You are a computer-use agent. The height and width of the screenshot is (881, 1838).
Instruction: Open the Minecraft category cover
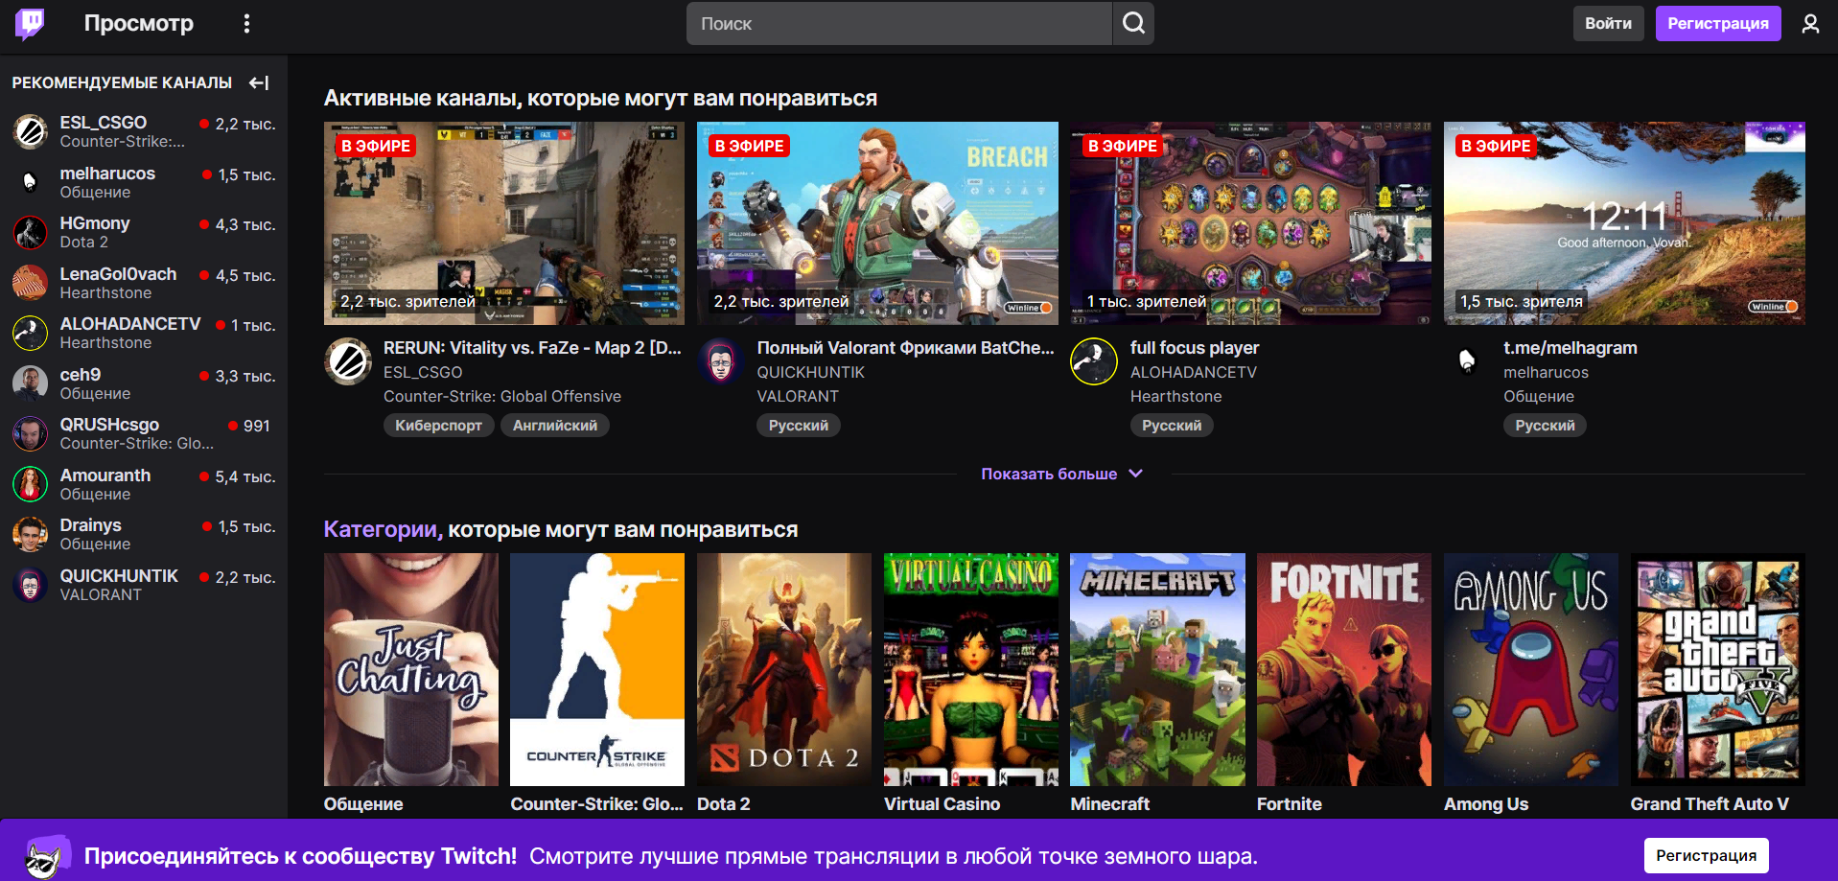coord(1157,669)
